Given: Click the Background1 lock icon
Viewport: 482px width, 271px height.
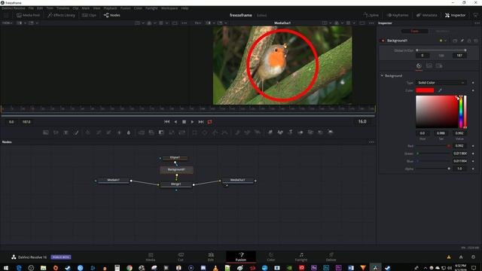Looking at the screenshot, I should point(469,41).
